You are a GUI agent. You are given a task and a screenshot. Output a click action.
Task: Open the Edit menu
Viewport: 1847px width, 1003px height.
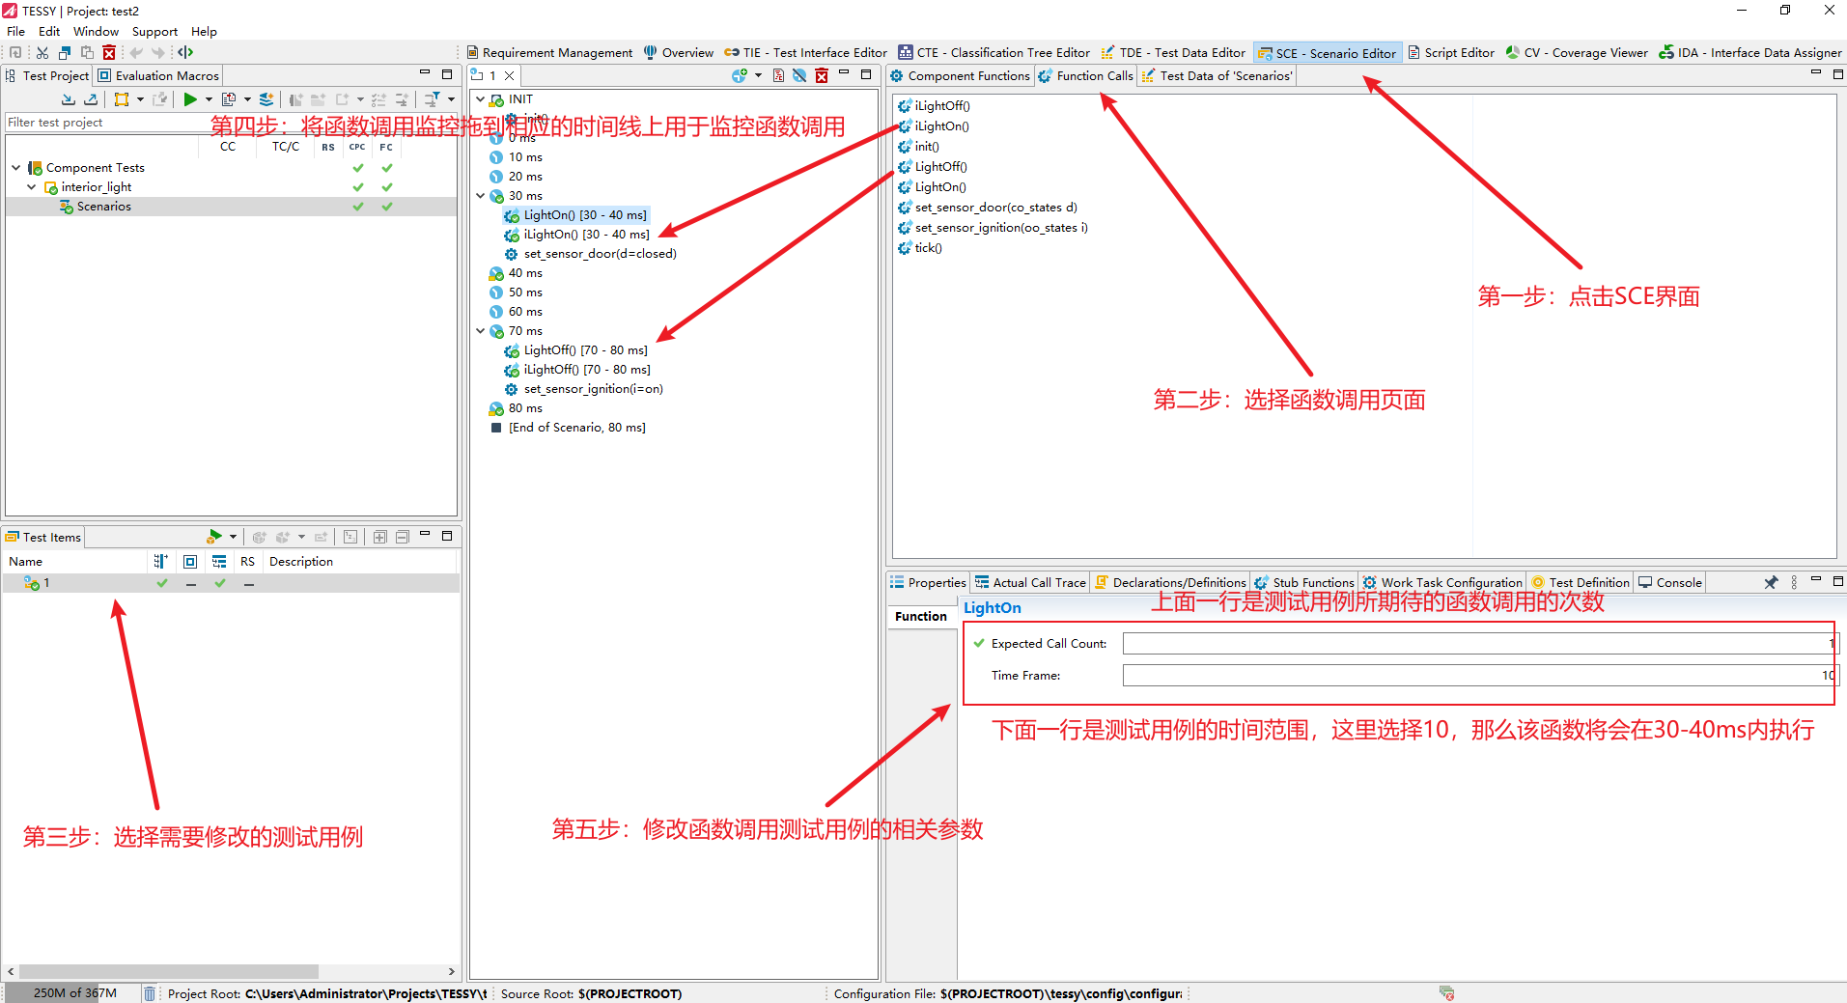49,31
